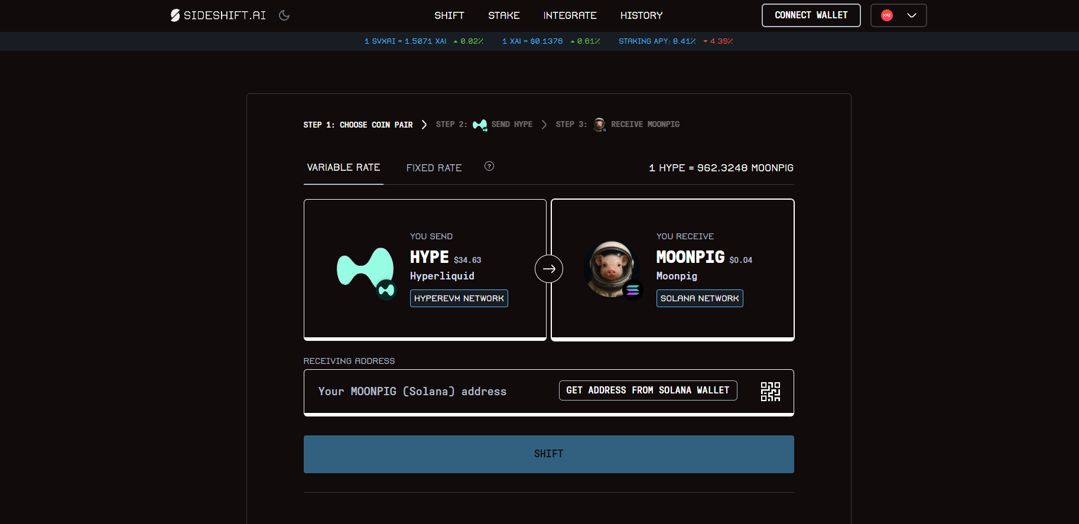
Task: Open the STAKE page
Action: click(x=503, y=15)
